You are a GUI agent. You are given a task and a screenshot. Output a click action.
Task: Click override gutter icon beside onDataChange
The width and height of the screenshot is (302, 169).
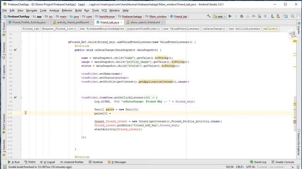(15, 50)
